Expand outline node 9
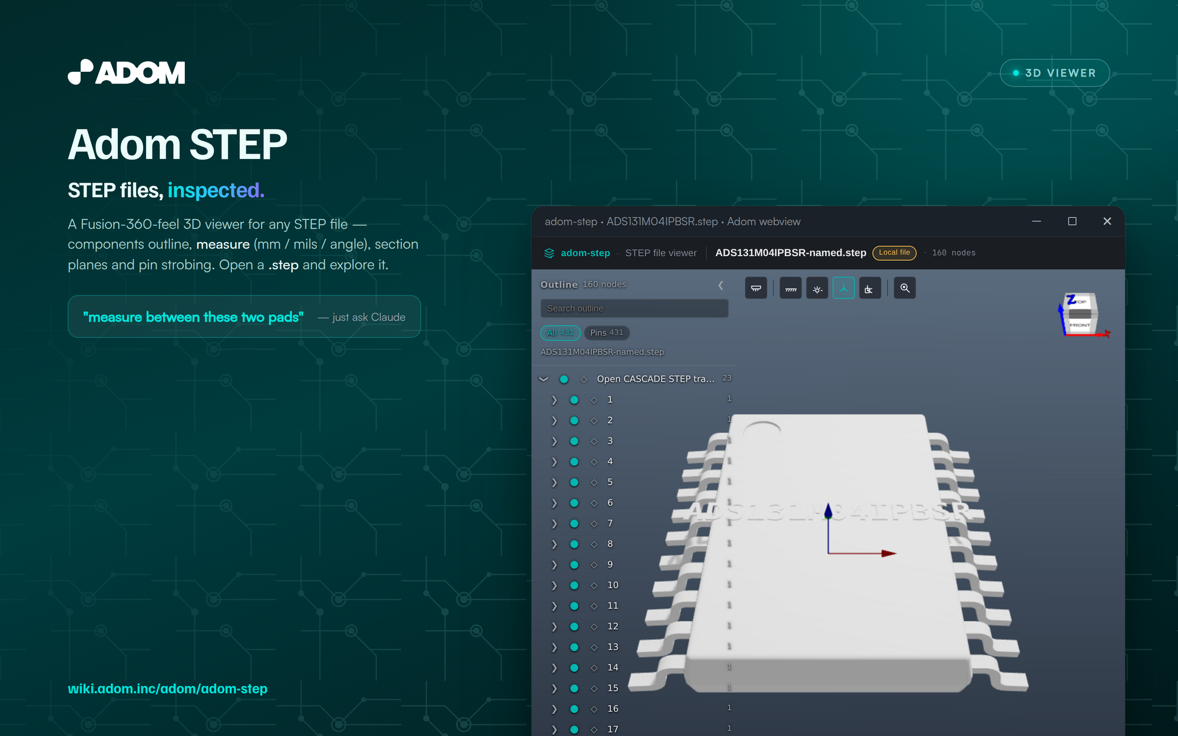Screen dimensions: 1178x736 (x=554, y=565)
